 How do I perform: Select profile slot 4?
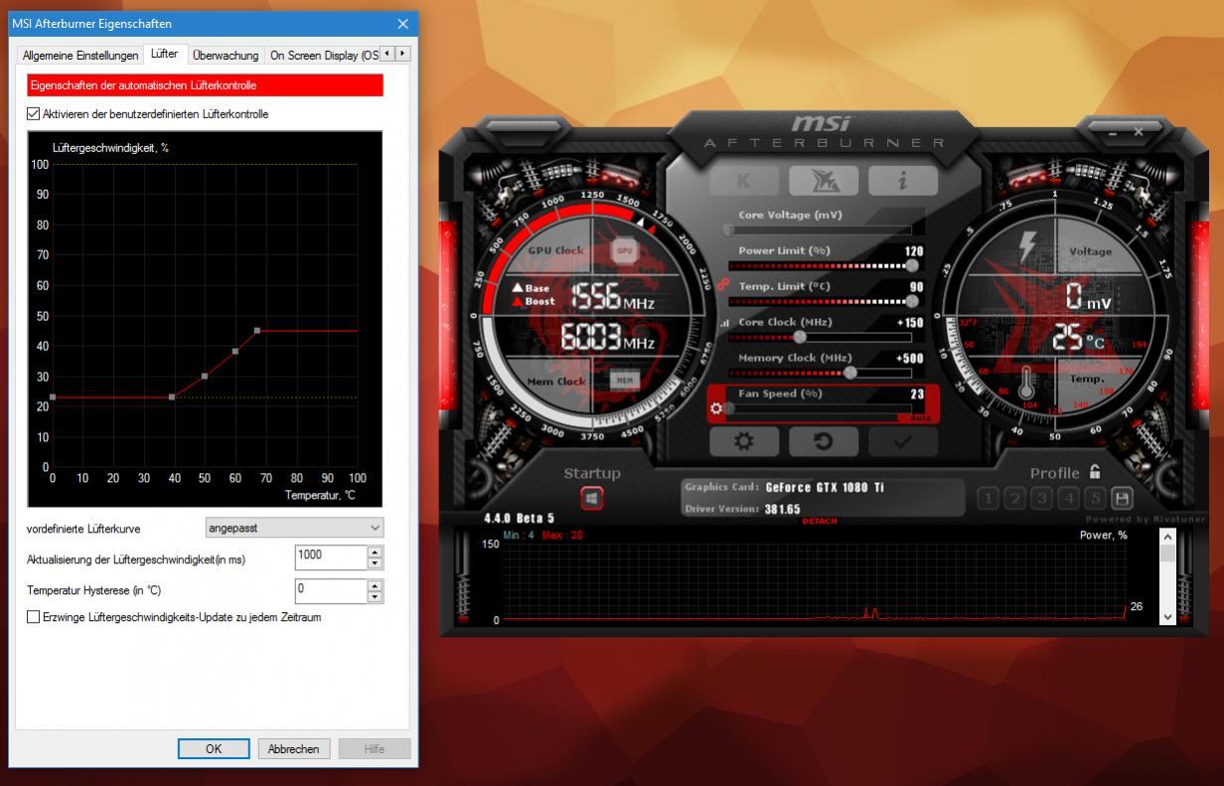pyautogui.click(x=1068, y=499)
